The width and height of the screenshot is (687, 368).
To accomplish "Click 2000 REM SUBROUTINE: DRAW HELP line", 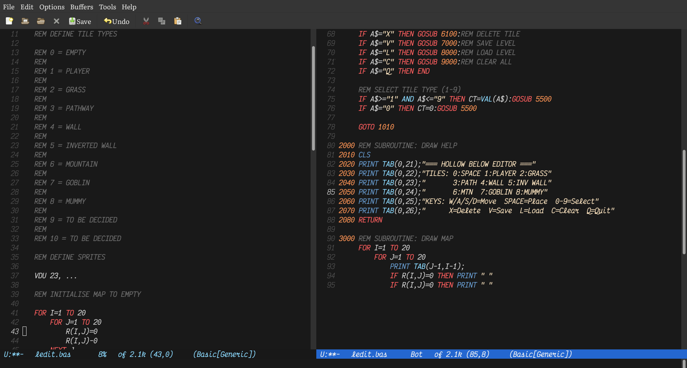I will pos(398,146).
